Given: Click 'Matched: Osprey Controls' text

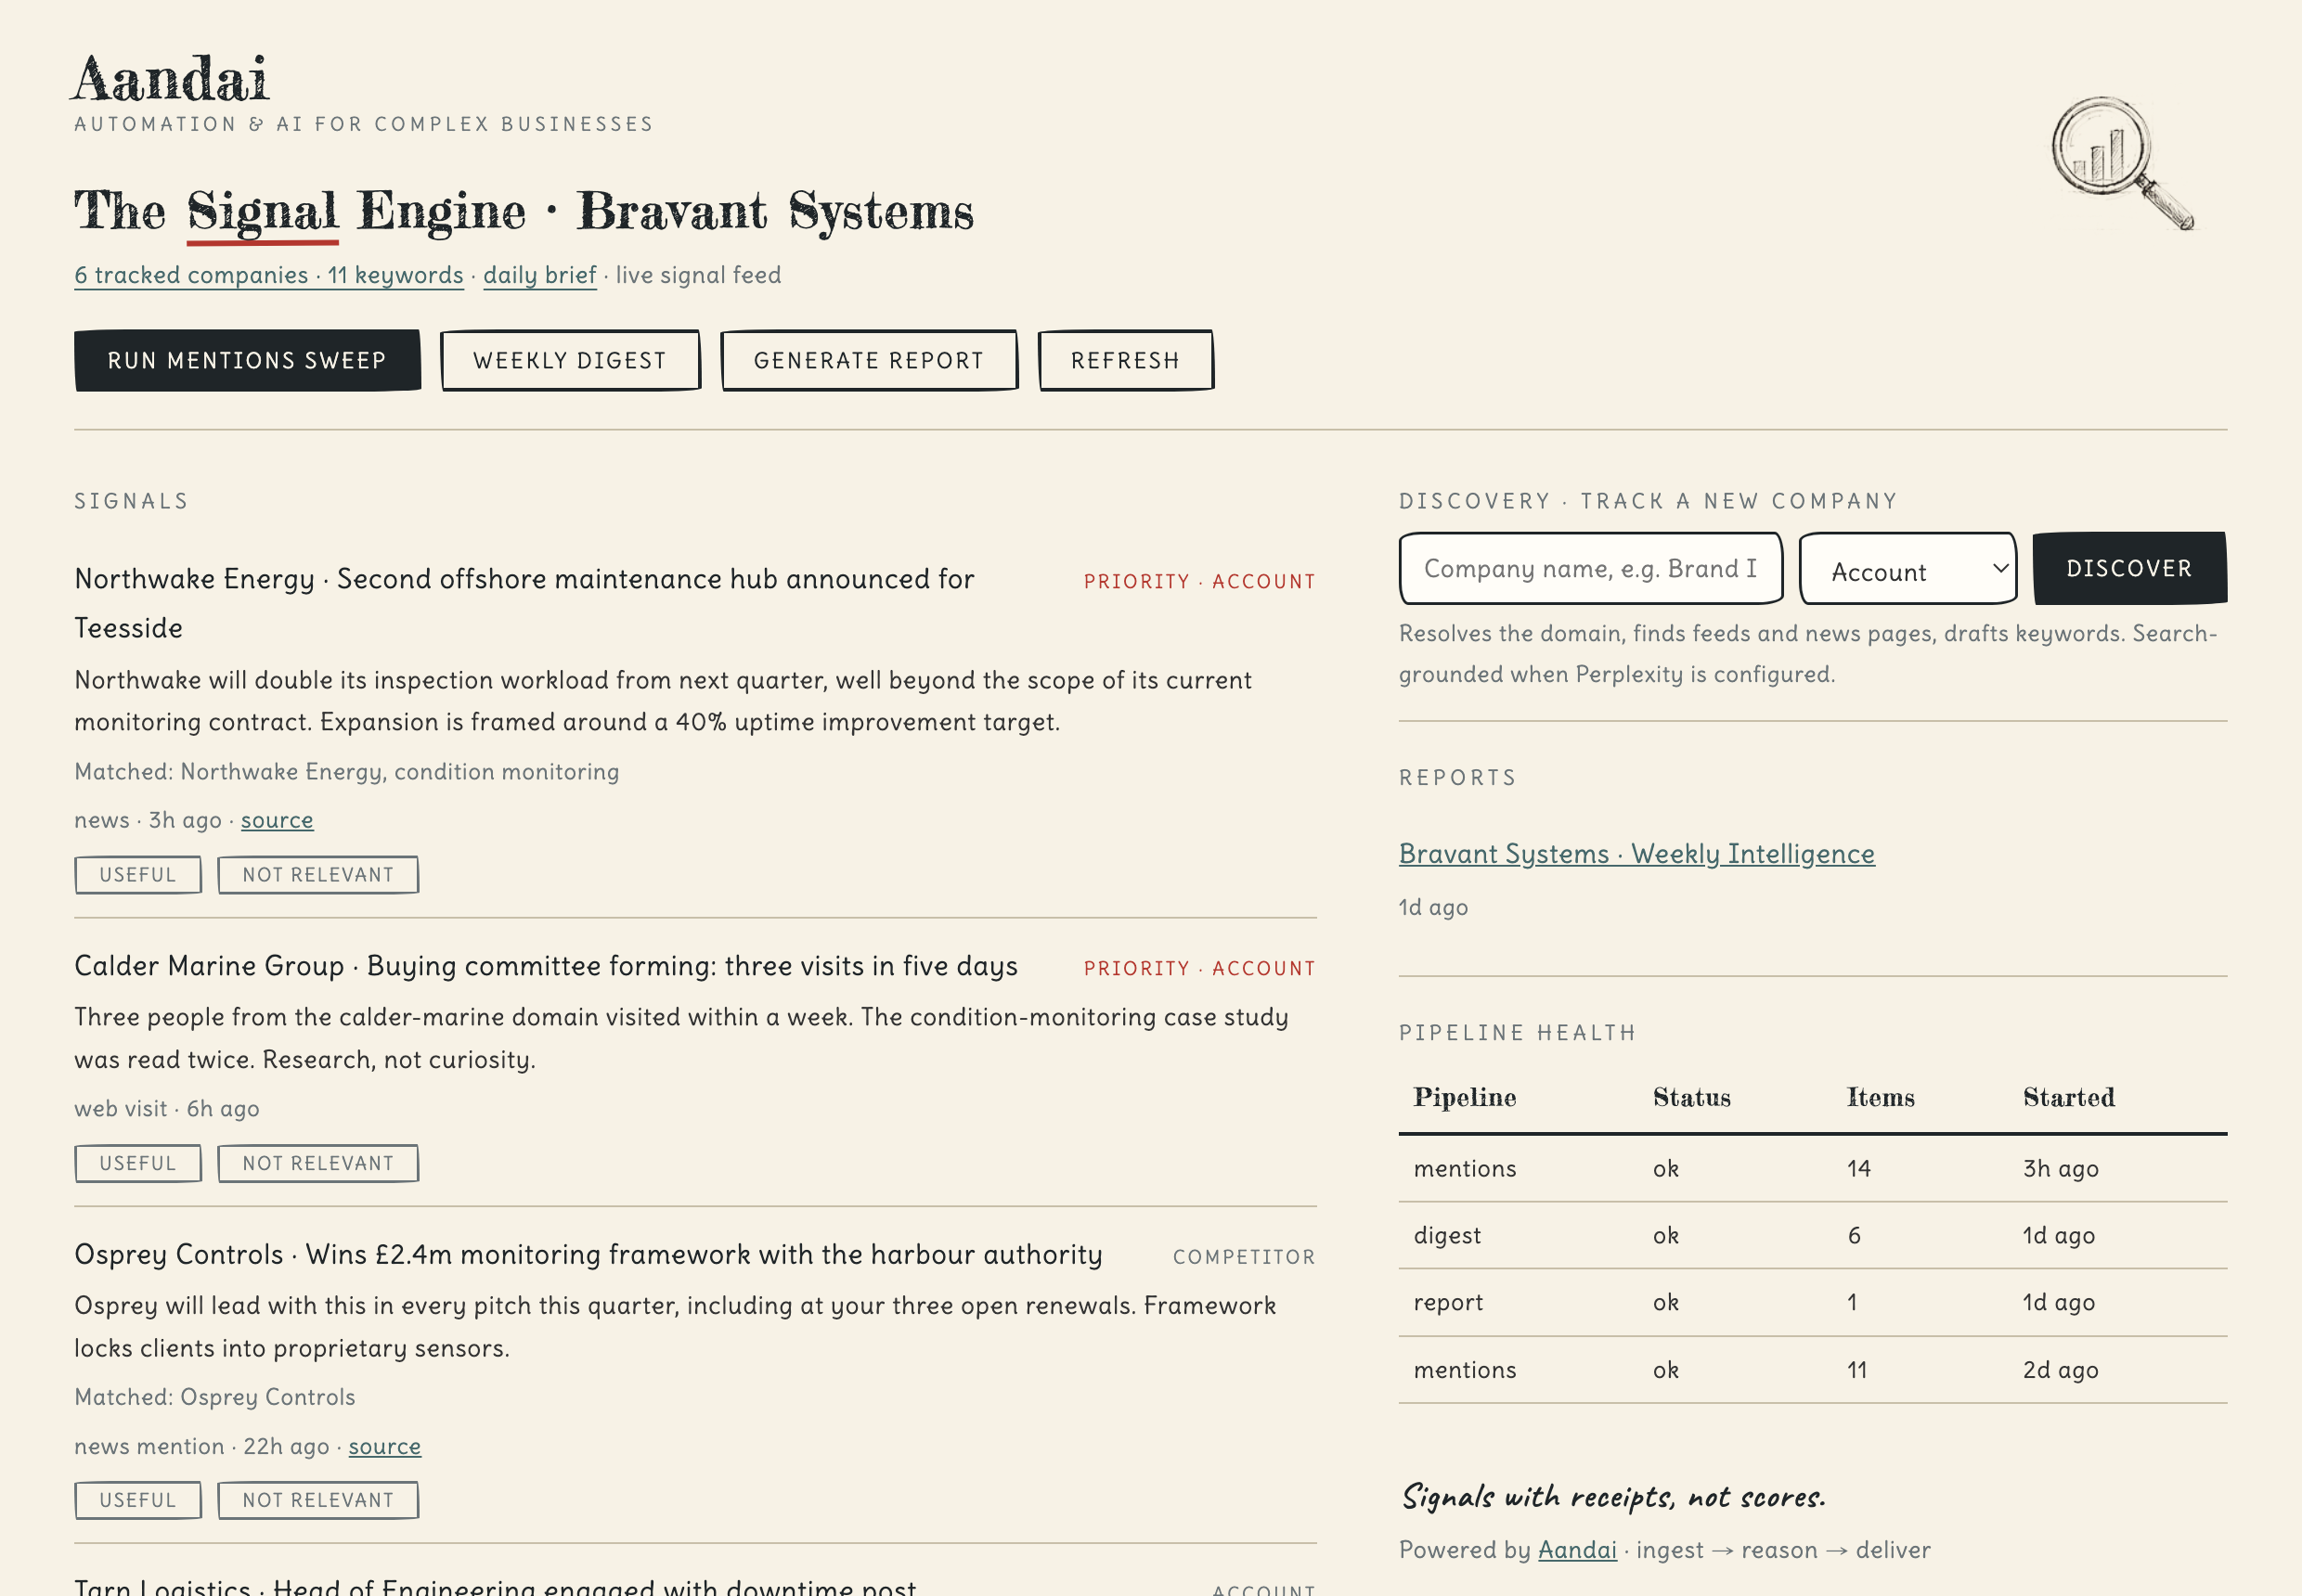Looking at the screenshot, I should coord(215,1397).
